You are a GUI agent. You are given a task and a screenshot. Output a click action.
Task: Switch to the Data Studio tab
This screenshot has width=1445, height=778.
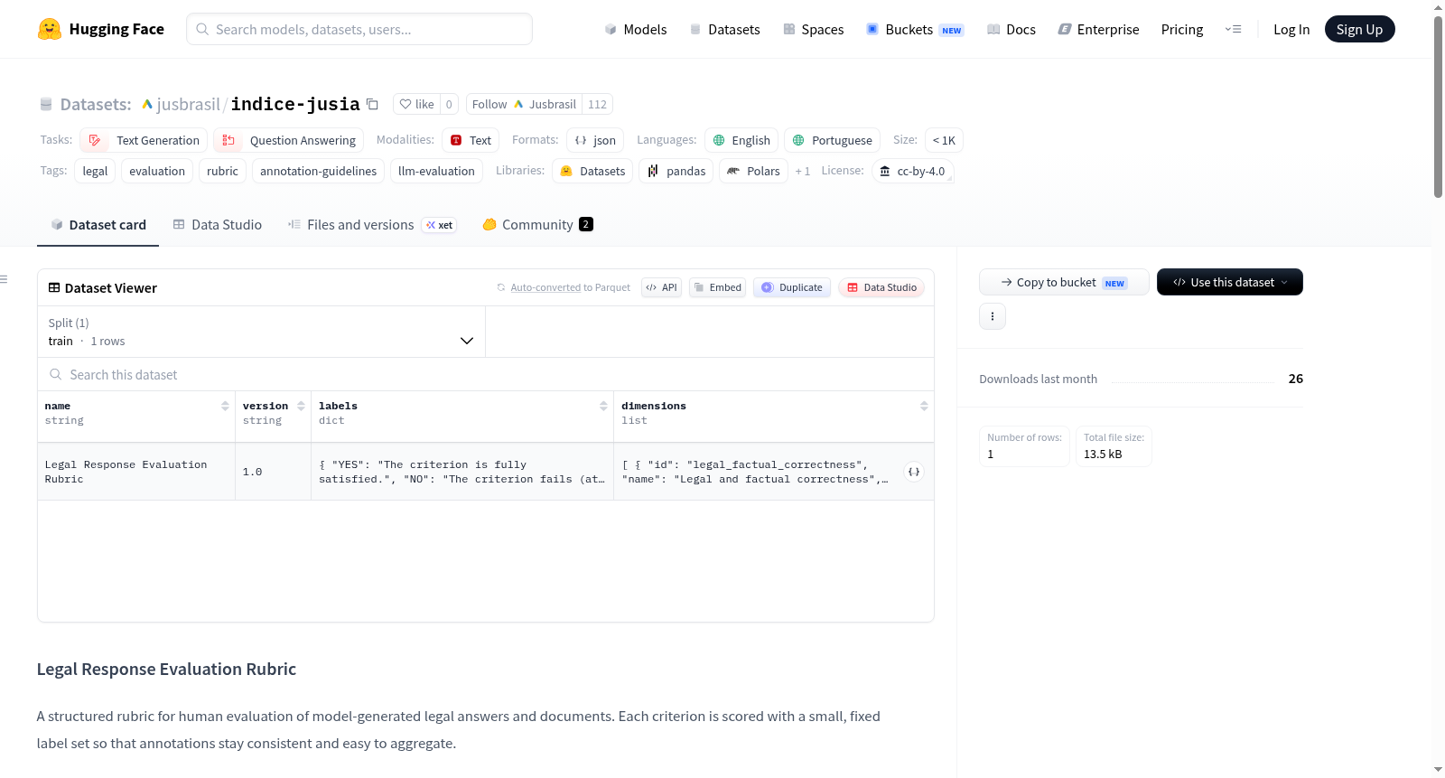click(x=217, y=225)
